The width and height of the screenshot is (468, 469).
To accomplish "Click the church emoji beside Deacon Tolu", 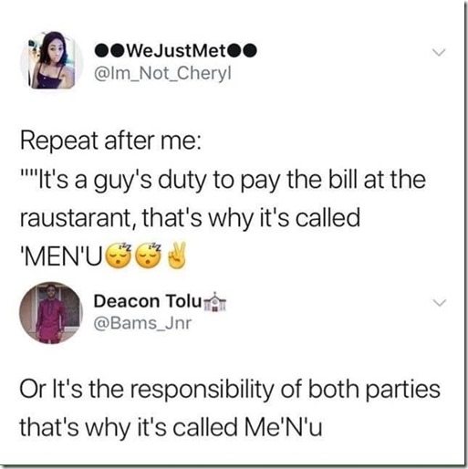I will (x=214, y=302).
